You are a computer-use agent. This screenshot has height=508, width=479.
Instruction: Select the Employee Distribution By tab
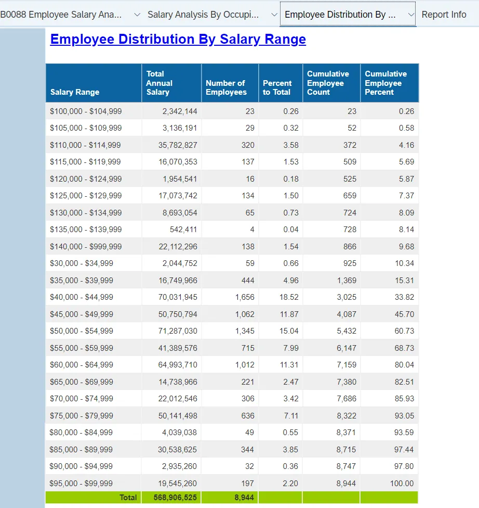(x=340, y=15)
